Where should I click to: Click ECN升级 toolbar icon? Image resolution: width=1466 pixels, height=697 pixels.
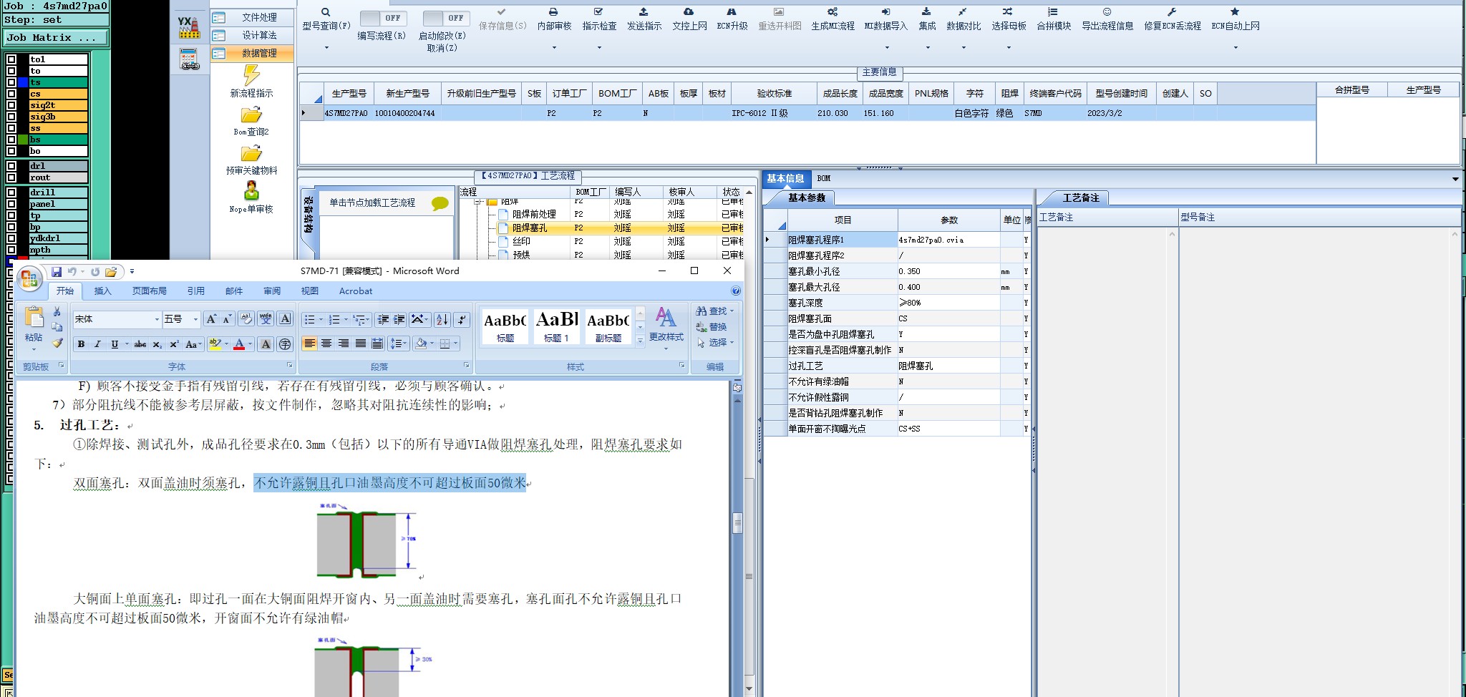732,12
